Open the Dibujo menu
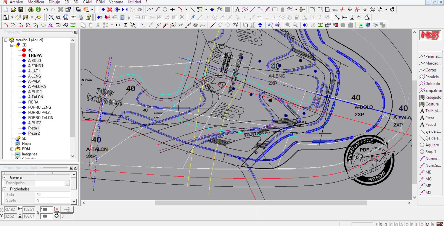Viewport: 444px width, 226px height. (54, 2)
